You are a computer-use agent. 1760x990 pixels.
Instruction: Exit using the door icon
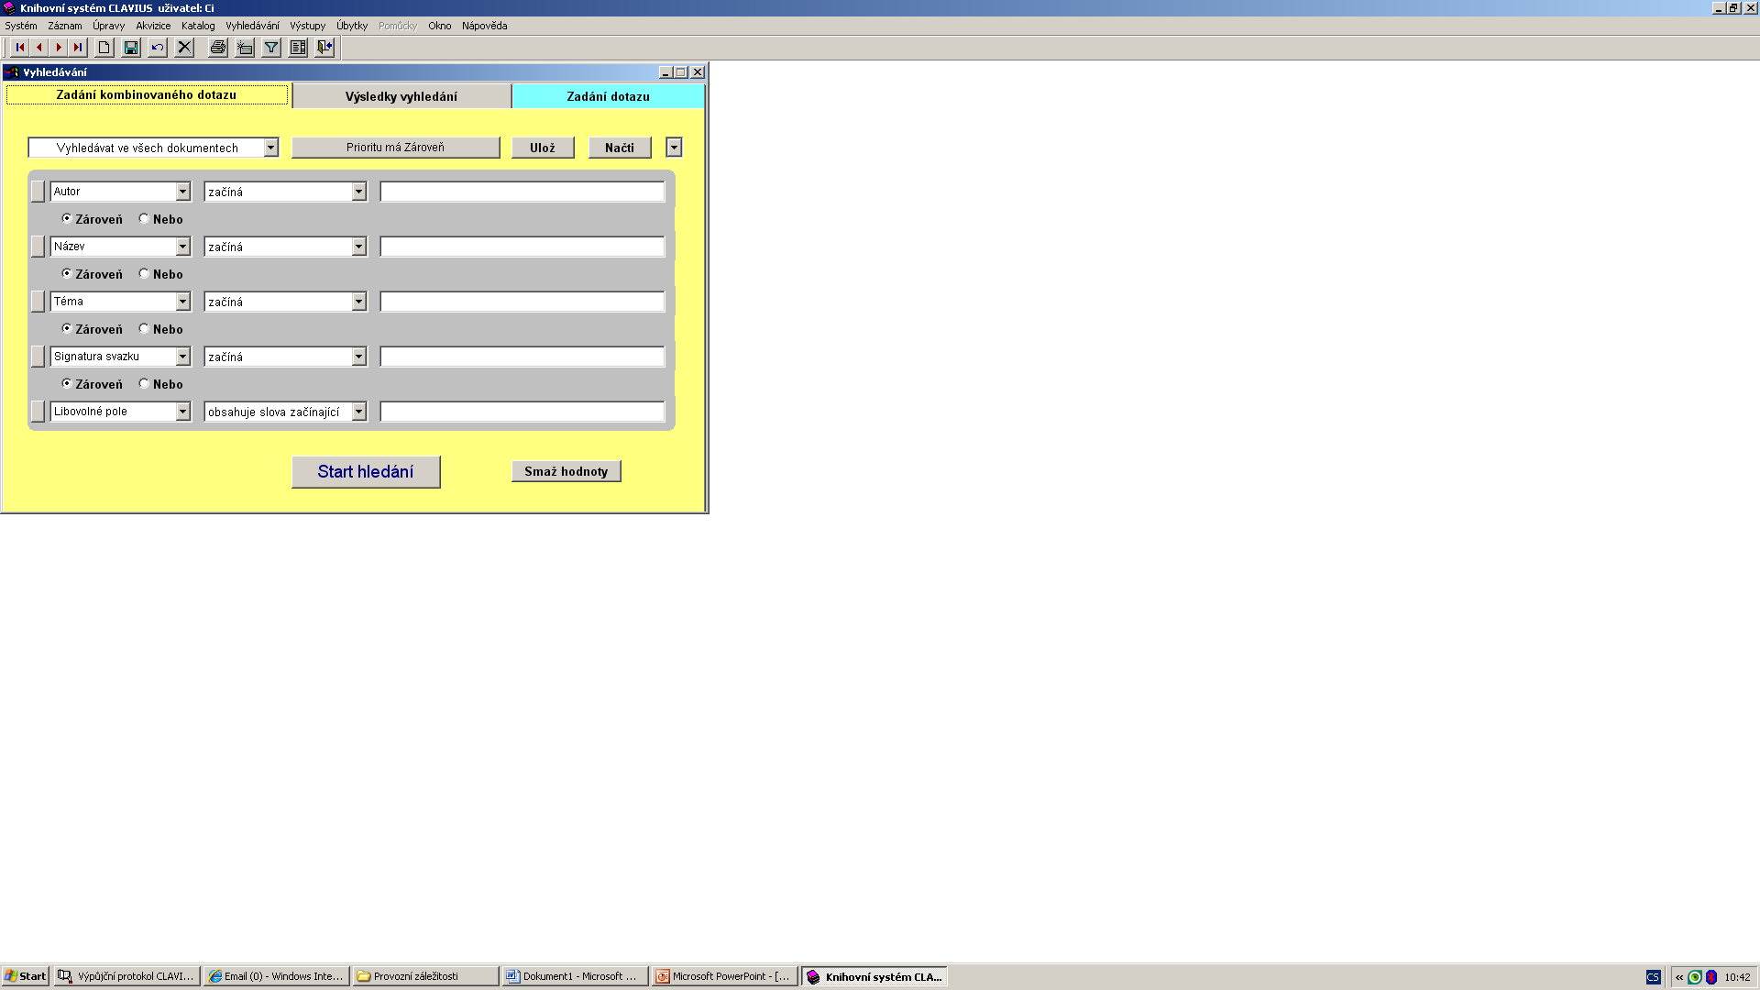324,48
